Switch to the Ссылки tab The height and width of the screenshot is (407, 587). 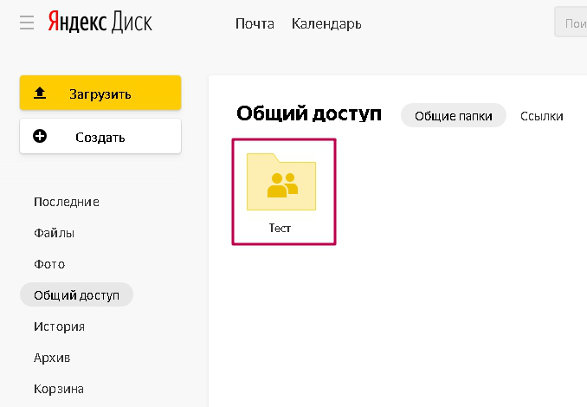pos(541,116)
